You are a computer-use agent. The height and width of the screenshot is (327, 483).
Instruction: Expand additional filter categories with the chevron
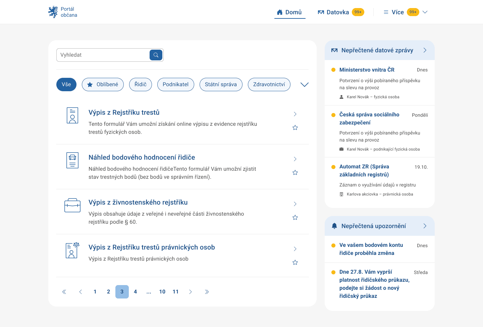(x=304, y=84)
